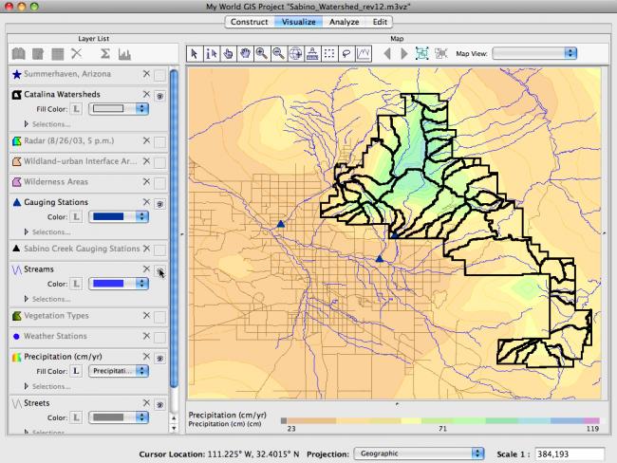Select the rectangle selection tool

[331, 54]
